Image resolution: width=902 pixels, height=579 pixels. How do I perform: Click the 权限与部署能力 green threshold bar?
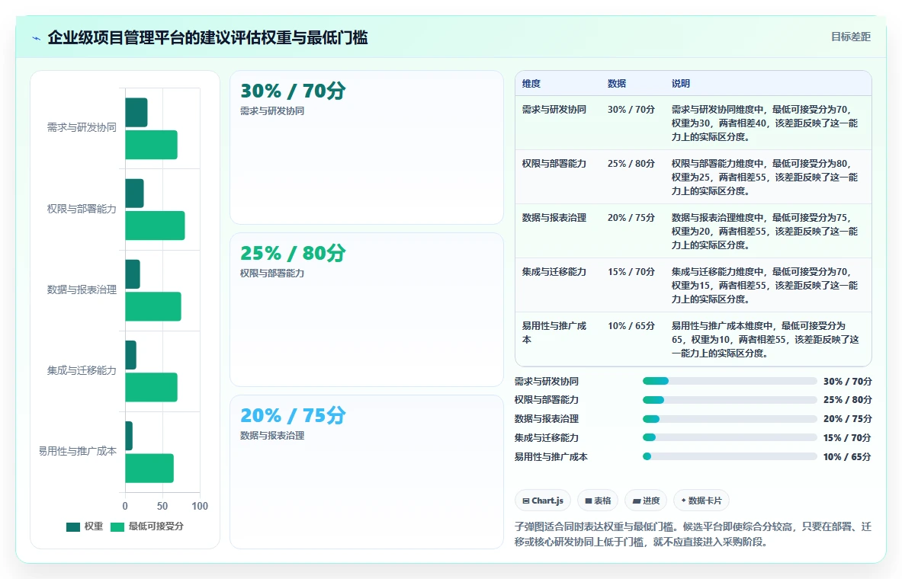point(155,226)
